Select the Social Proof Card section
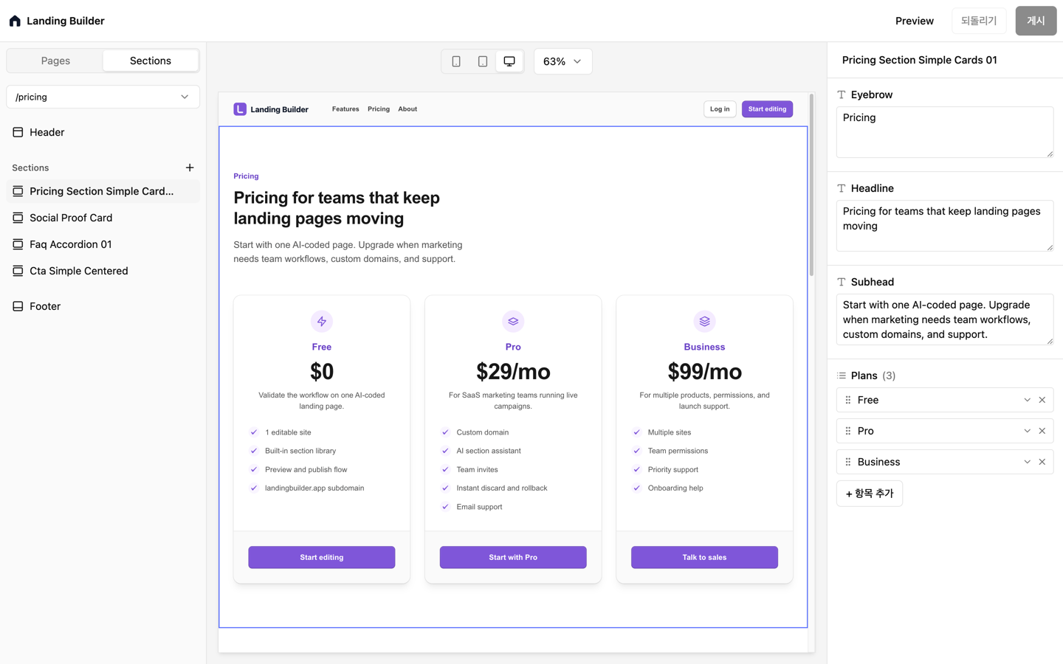 coord(103,218)
